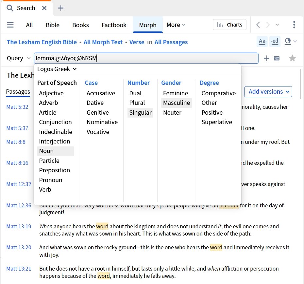This screenshot has width=304, height=284.
Task: Open the Logos Greek morphology dropdown
Action: (x=57, y=69)
